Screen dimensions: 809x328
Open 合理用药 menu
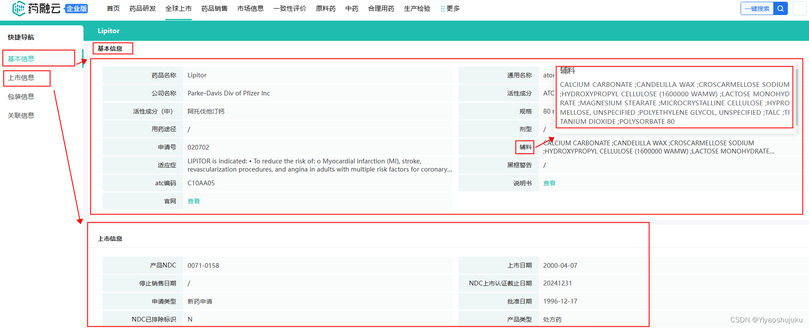point(381,9)
